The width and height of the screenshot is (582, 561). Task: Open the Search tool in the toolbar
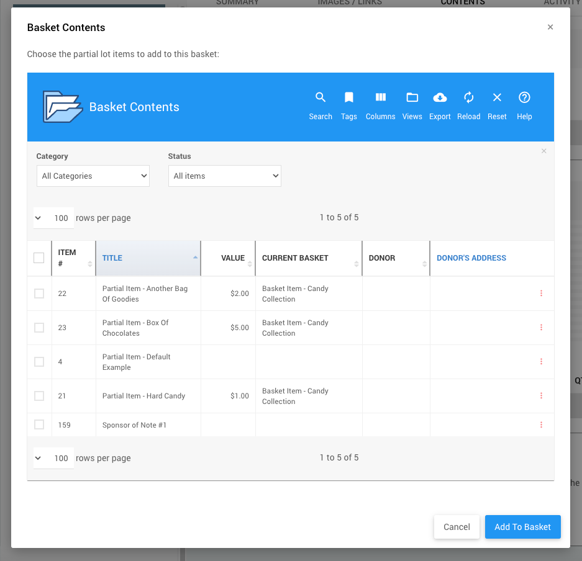coord(321,98)
